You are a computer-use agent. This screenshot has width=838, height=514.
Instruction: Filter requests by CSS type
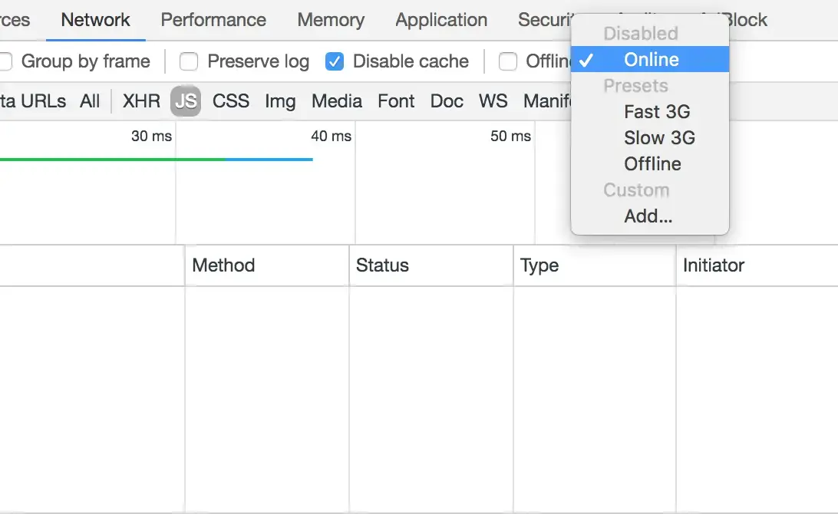point(231,101)
